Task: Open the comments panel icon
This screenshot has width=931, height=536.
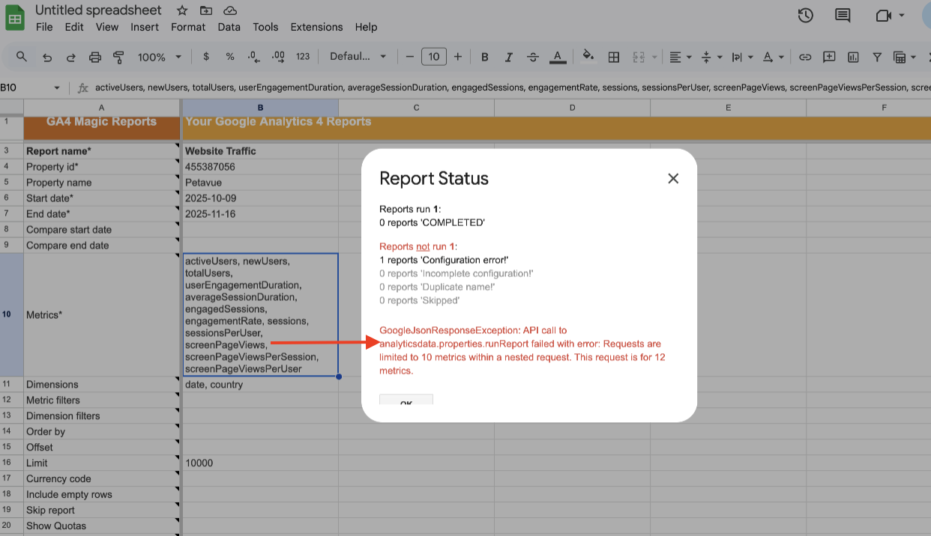Action: coord(843,16)
